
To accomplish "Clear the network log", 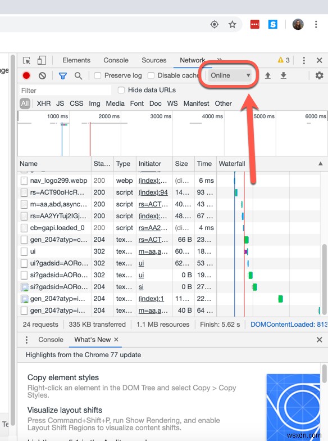I will 43,75.
